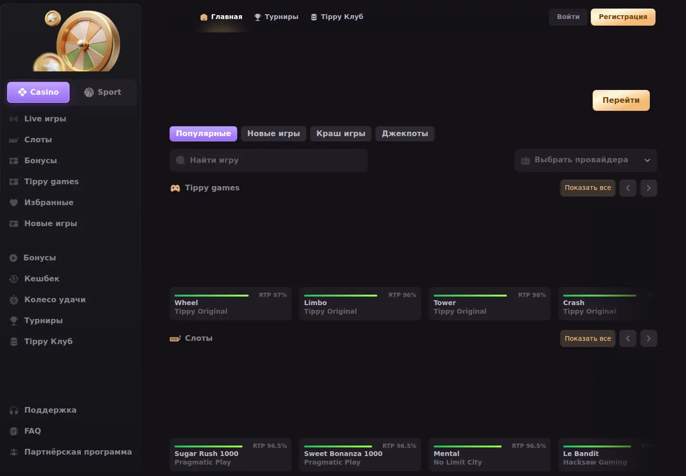Show next Слоты with right arrow

pos(649,338)
